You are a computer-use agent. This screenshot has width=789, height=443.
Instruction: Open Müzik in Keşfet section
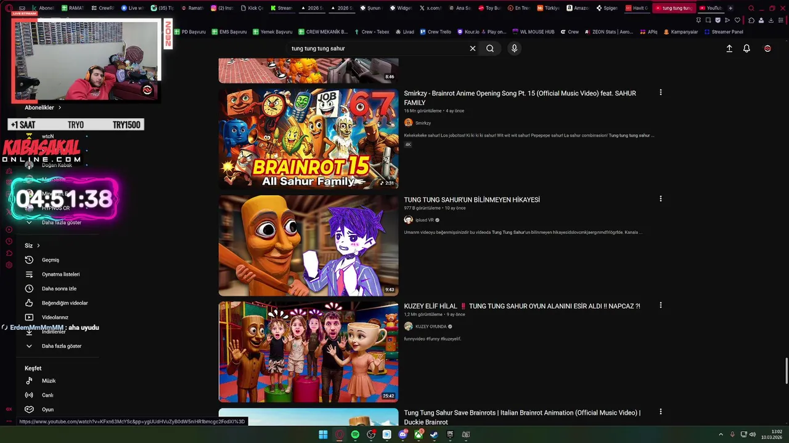tap(49, 381)
